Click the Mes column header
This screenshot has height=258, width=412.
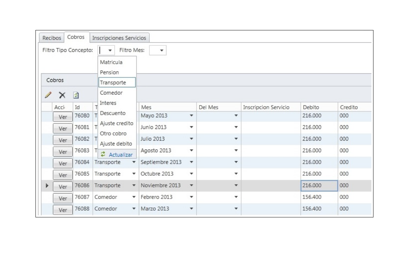click(x=167, y=107)
